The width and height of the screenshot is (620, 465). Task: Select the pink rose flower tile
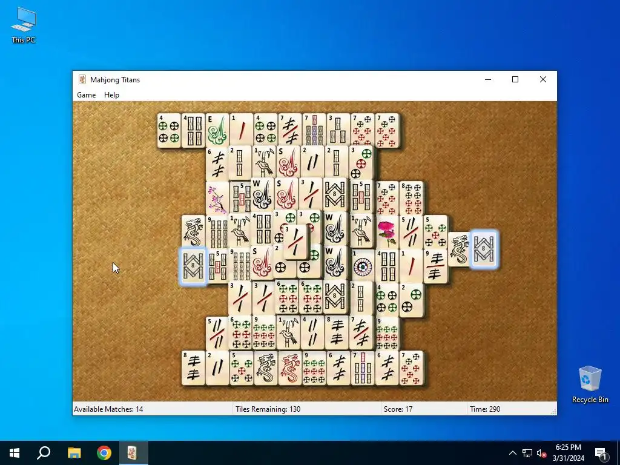[387, 232]
